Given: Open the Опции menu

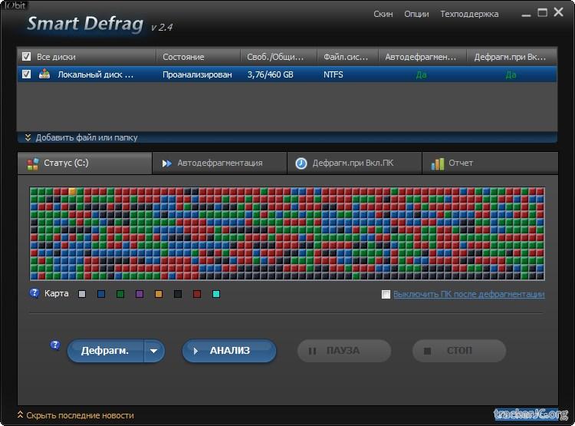Looking at the screenshot, I should tap(416, 14).
